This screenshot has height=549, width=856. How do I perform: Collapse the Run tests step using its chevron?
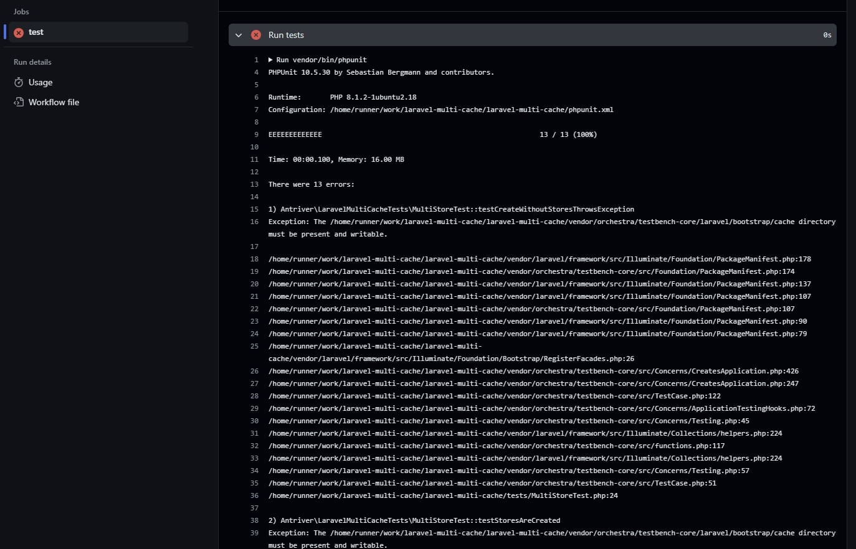tap(239, 35)
